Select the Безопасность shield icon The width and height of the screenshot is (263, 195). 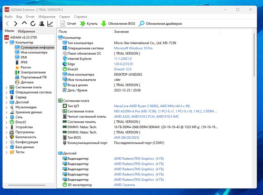(12, 137)
